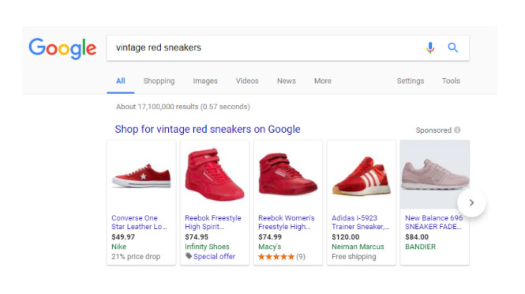
Task: Click the $49.97 price
Action: tap(123, 237)
